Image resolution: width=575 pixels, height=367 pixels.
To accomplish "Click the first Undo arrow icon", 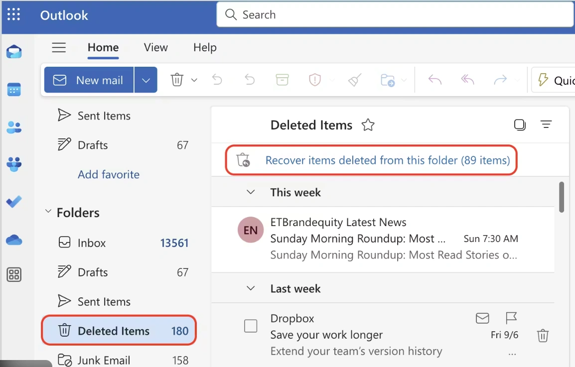I will pyautogui.click(x=217, y=80).
